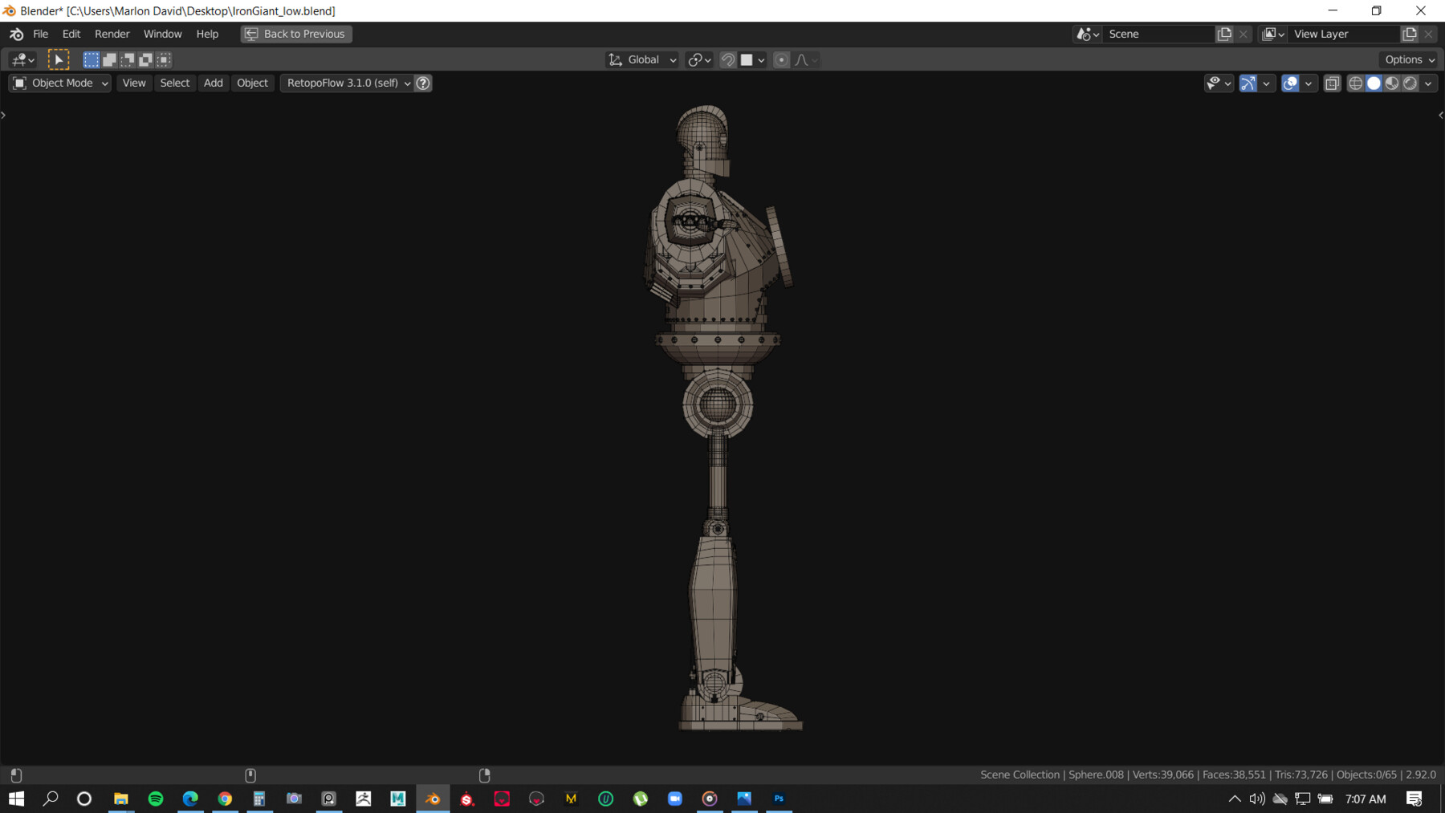Image resolution: width=1445 pixels, height=813 pixels.
Task: Open the RetopoFlow help question-mark icon
Action: (x=423, y=83)
